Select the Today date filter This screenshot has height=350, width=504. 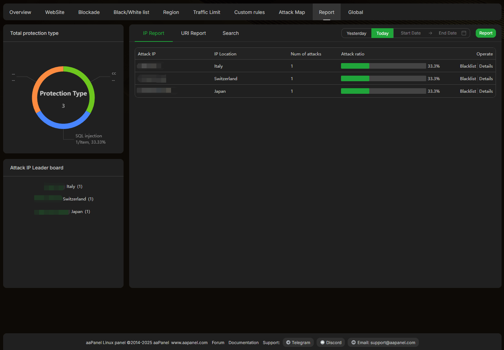click(382, 33)
